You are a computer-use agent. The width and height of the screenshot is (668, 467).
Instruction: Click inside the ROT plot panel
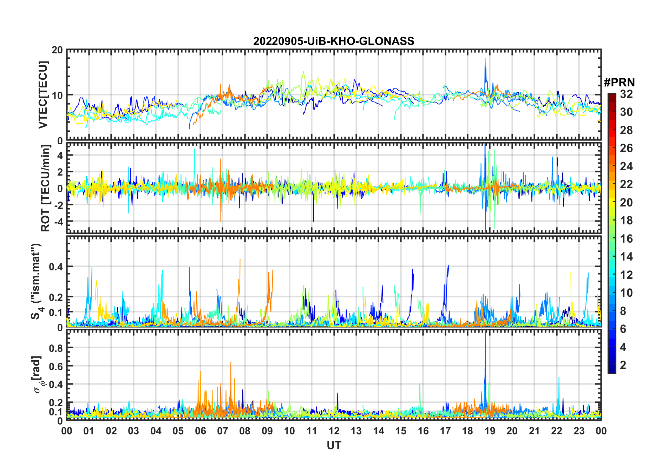[334, 188]
